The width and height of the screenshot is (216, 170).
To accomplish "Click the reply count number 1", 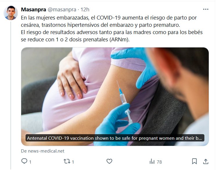I will 30,162.
